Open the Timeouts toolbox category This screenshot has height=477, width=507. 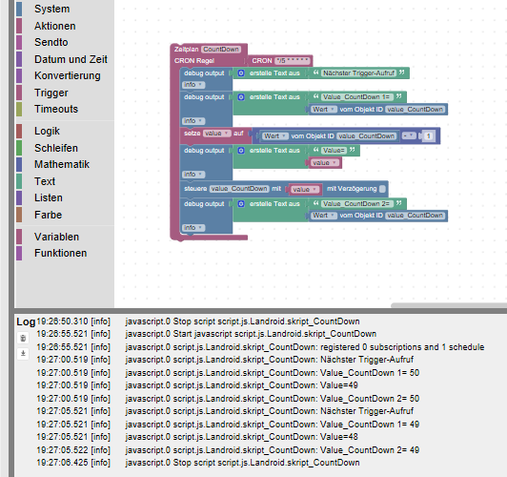tap(56, 109)
